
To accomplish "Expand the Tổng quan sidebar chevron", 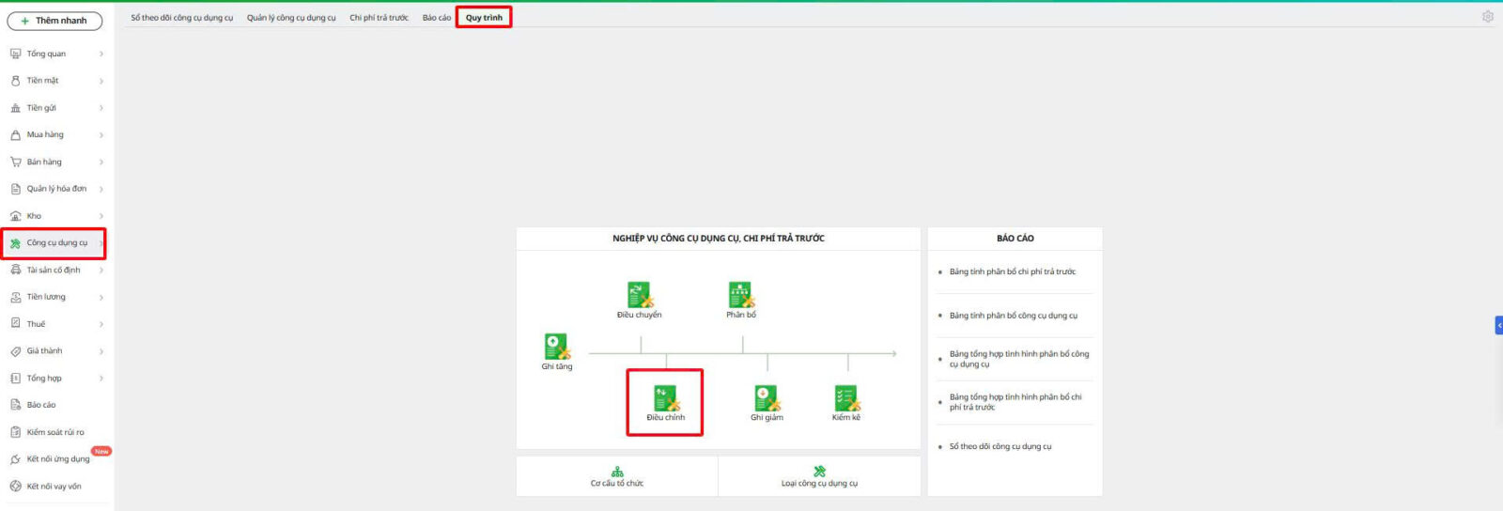I will (101, 54).
